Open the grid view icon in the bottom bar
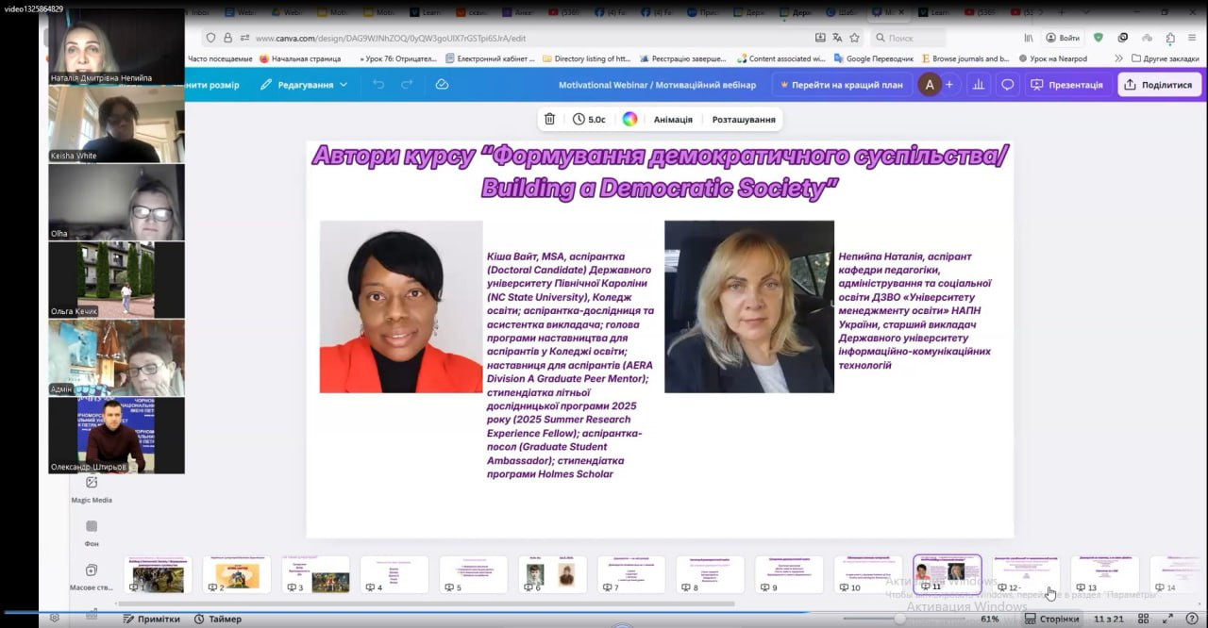 point(1145,619)
